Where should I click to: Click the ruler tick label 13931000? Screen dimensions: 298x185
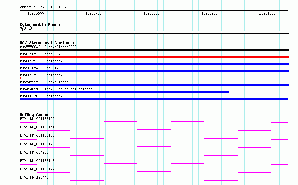tap(267, 13)
